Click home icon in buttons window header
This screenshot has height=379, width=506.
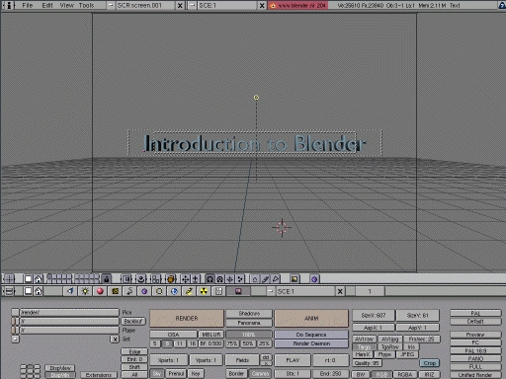click(39, 291)
